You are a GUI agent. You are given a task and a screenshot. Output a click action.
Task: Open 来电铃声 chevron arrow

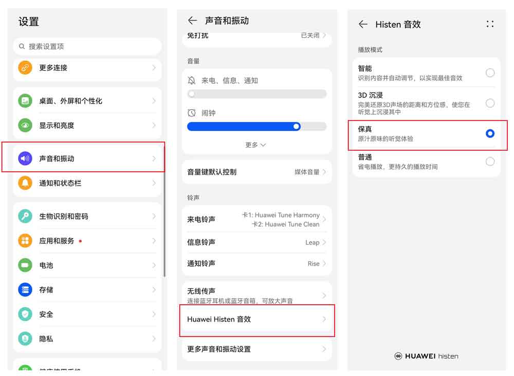point(324,219)
